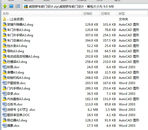148x130 pixels.
Task: Click the 车门外手柄A3.dwg file icon
Action: tap(5, 35)
